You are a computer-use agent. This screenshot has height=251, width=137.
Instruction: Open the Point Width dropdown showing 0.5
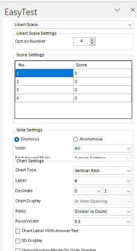pos(102,222)
